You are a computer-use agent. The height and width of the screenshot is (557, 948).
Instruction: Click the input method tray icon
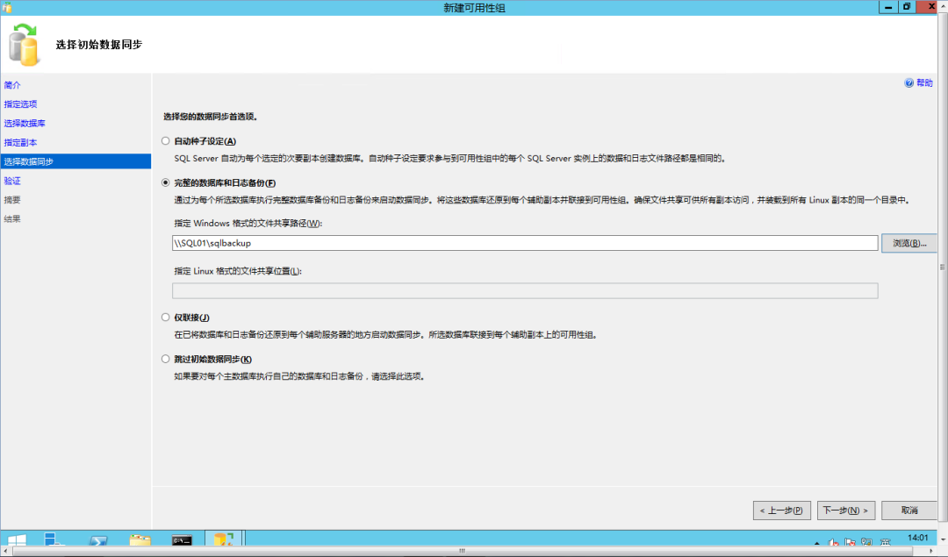coord(885,542)
